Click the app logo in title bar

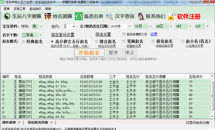tap(2, 2)
